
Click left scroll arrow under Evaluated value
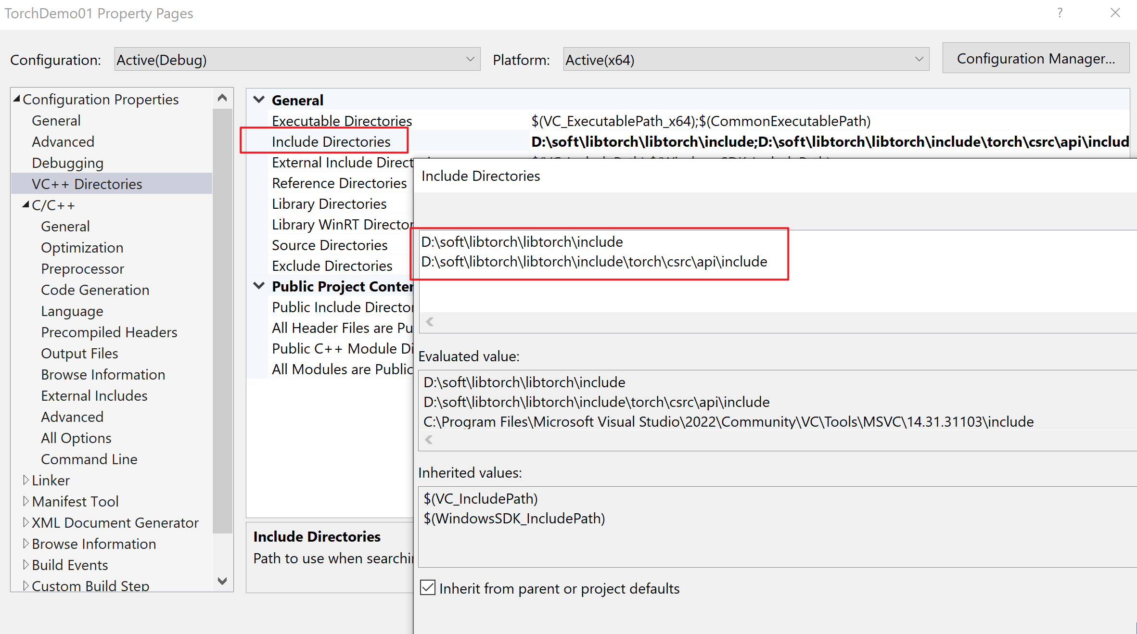(429, 440)
